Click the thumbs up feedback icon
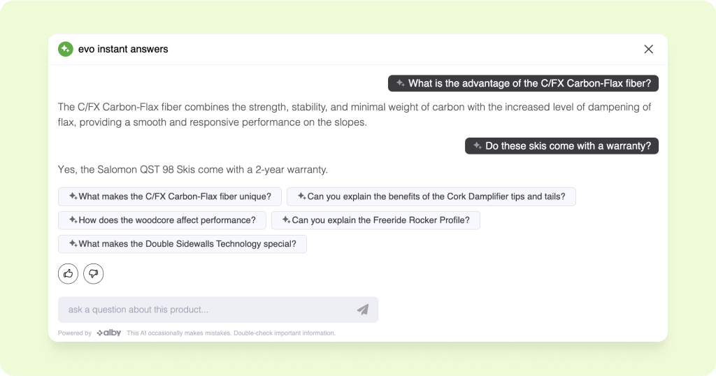The image size is (716, 376). pos(68,274)
